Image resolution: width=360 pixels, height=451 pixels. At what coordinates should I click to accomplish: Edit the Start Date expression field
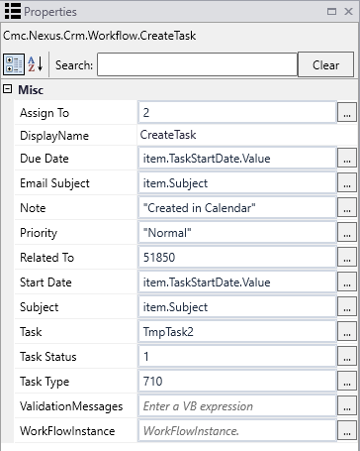237,282
